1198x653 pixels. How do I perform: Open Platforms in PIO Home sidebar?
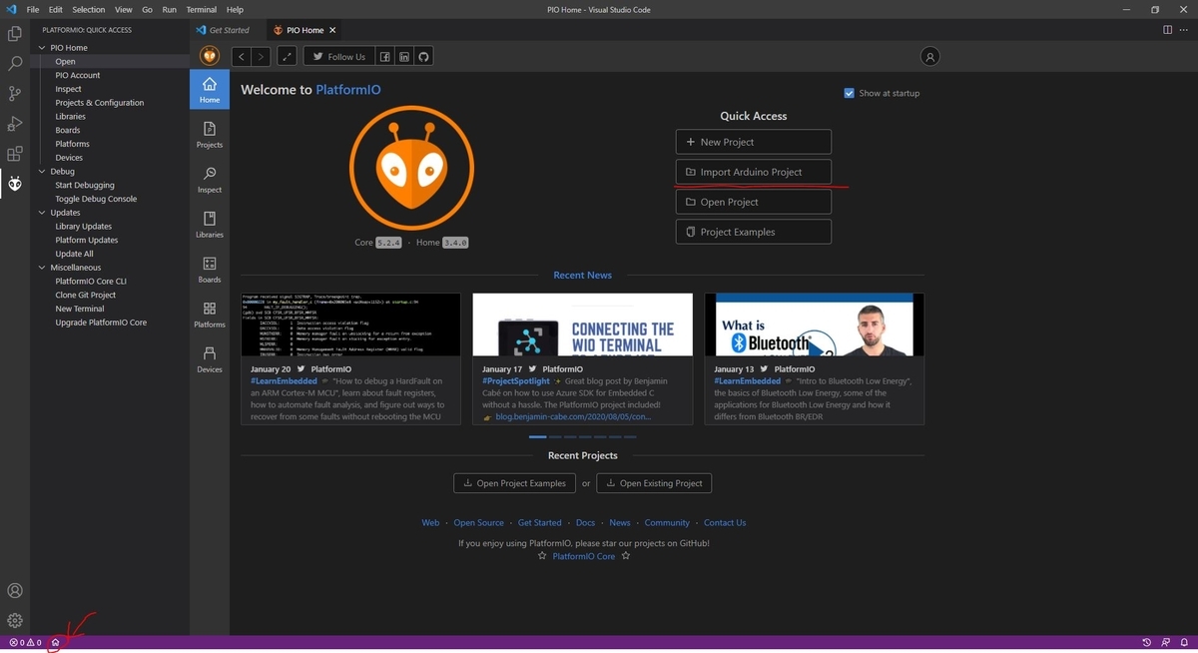(210, 315)
